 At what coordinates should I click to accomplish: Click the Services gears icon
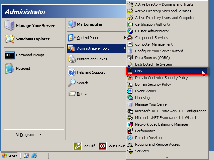pos(130,151)
